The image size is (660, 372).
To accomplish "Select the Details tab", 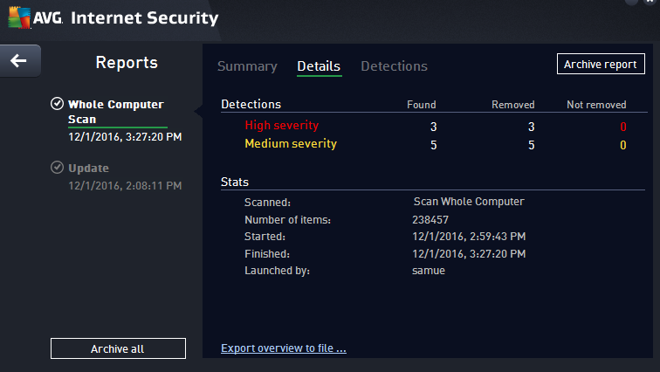I will [x=319, y=66].
